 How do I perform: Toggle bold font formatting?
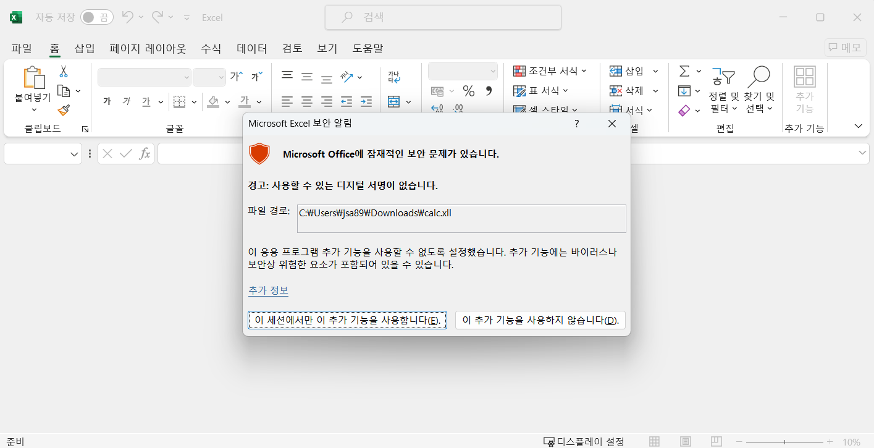[107, 101]
